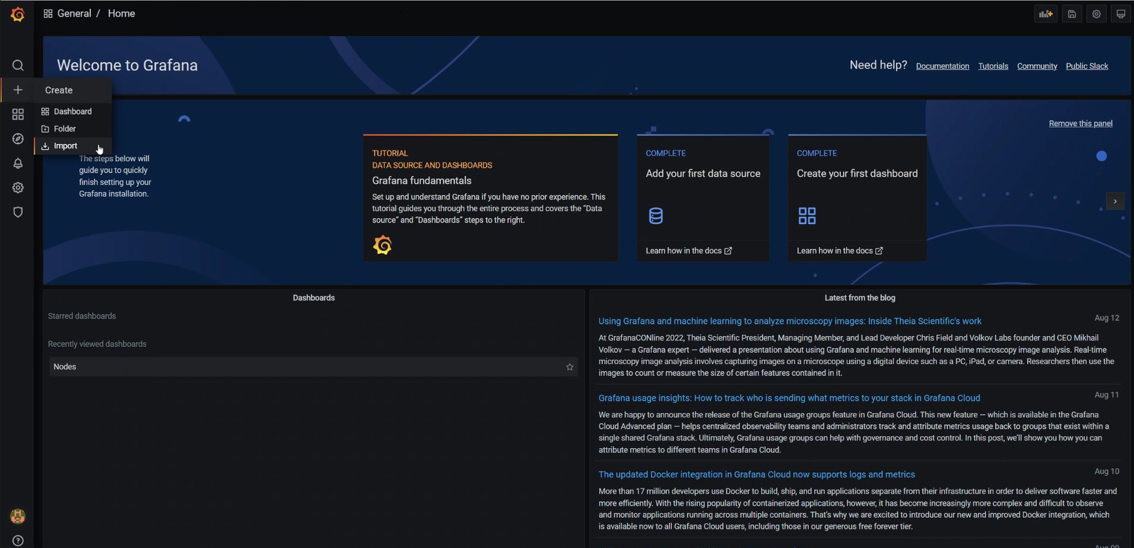Open the Configuration gear in the sidebar
The image size is (1134, 548).
[18, 188]
